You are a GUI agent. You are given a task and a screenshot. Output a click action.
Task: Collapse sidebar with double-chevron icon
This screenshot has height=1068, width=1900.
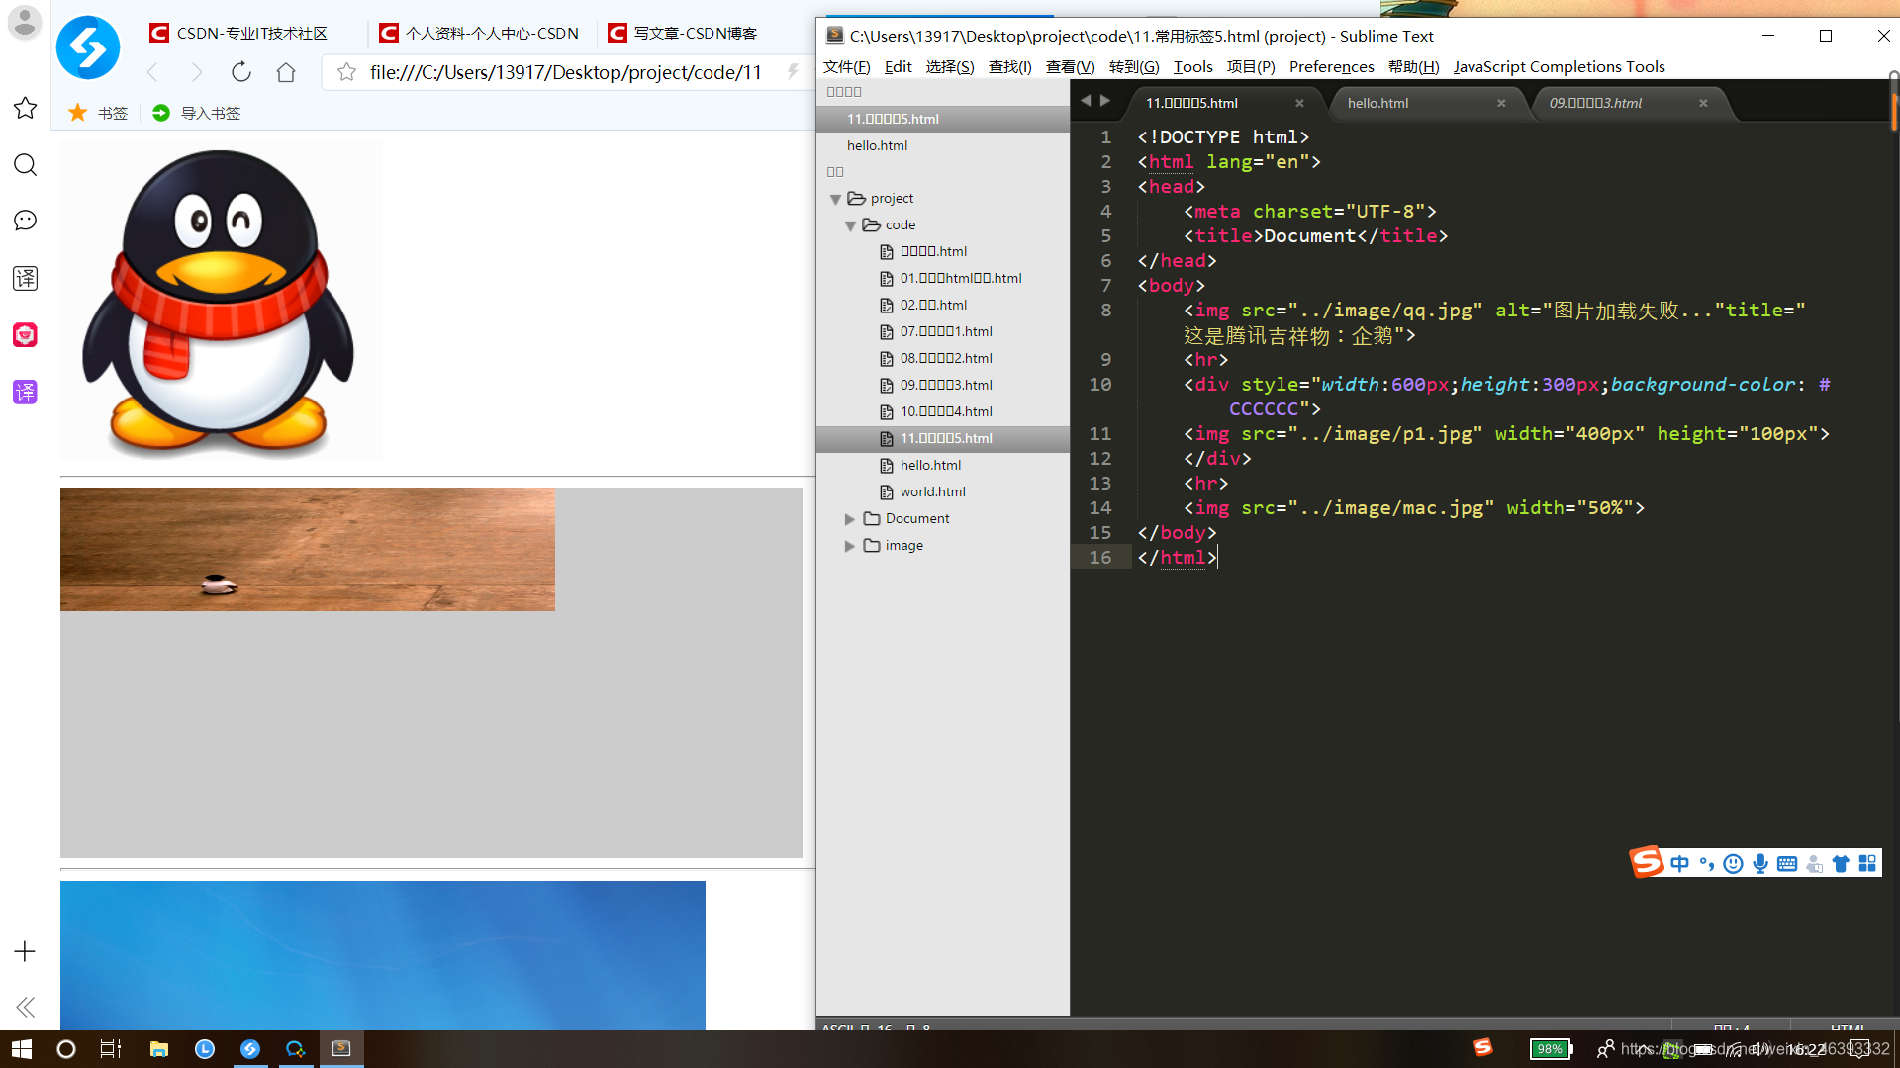26,1007
